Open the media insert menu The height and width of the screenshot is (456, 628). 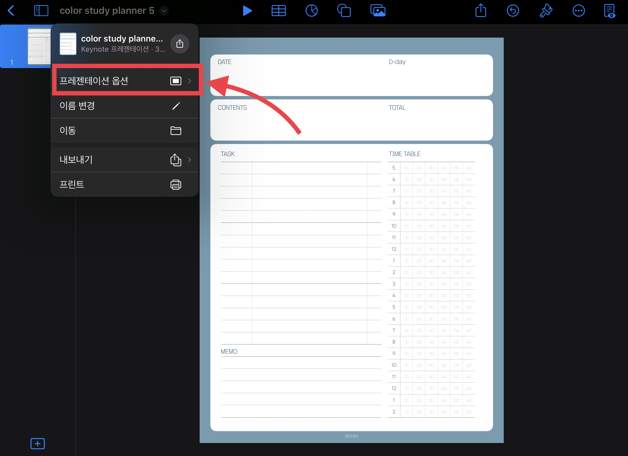pyautogui.click(x=378, y=11)
